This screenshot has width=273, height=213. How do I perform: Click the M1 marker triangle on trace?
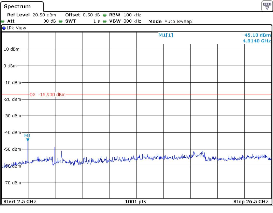(x=28, y=140)
